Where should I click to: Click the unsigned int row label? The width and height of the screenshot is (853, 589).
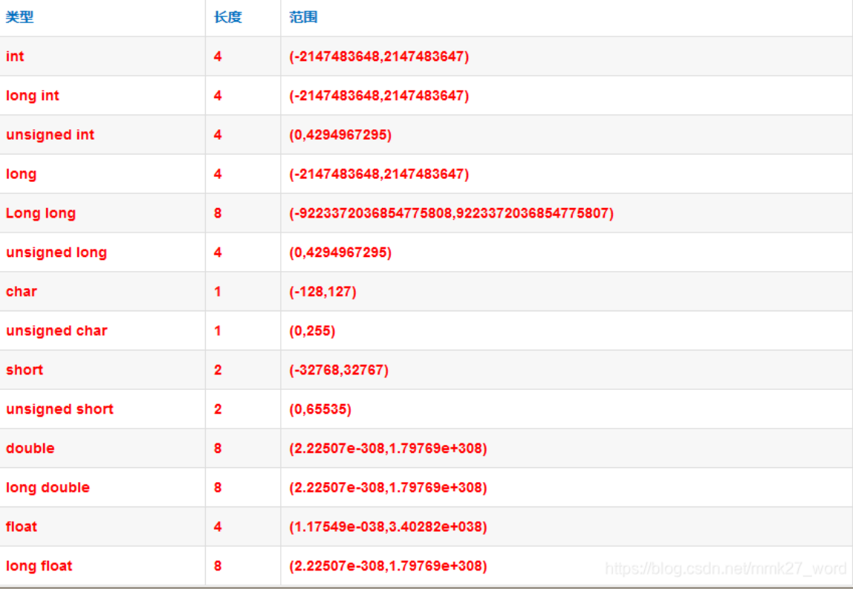coord(50,135)
